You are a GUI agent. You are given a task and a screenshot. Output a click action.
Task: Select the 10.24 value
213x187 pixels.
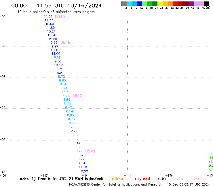(51, 31)
